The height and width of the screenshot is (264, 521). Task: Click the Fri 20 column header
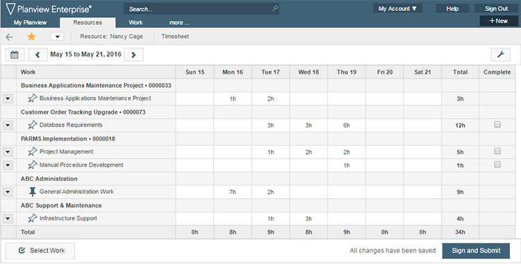[x=385, y=72]
